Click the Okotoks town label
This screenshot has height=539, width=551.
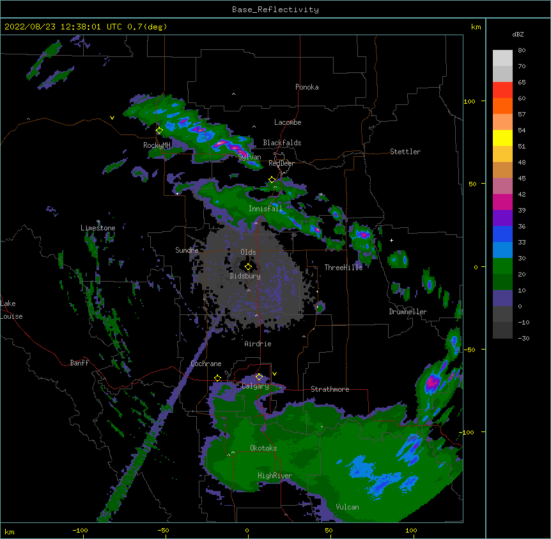click(x=263, y=448)
